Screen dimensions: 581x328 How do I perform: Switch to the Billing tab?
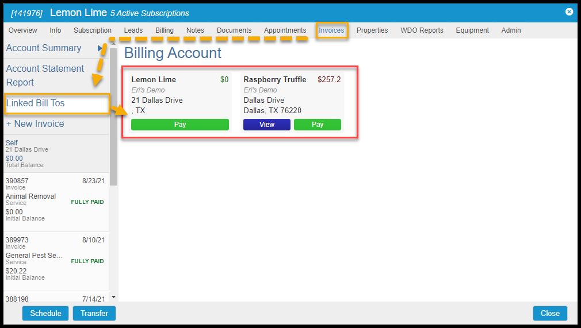point(165,30)
